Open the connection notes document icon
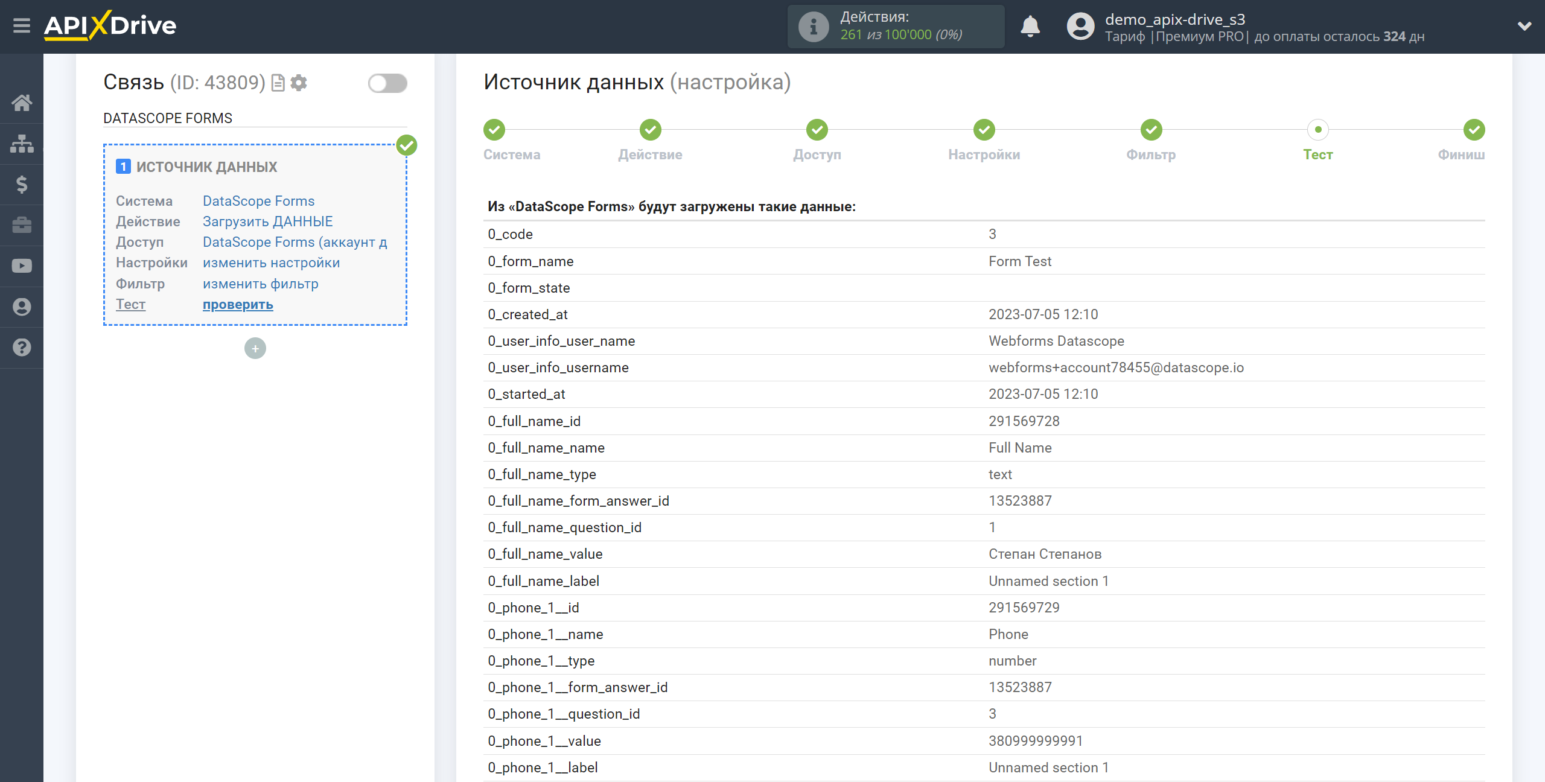This screenshot has height=782, width=1545. click(278, 83)
